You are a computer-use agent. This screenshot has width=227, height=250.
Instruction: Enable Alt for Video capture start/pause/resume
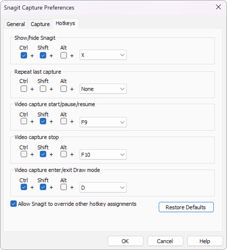(63, 121)
